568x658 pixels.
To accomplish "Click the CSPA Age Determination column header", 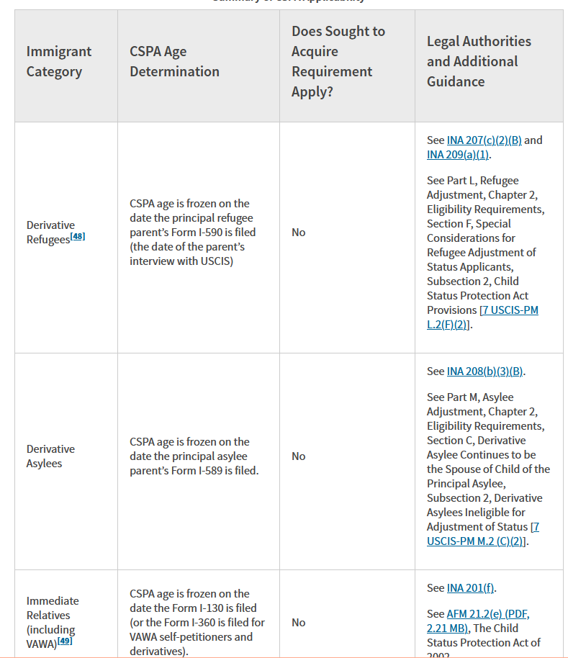I will point(174,61).
